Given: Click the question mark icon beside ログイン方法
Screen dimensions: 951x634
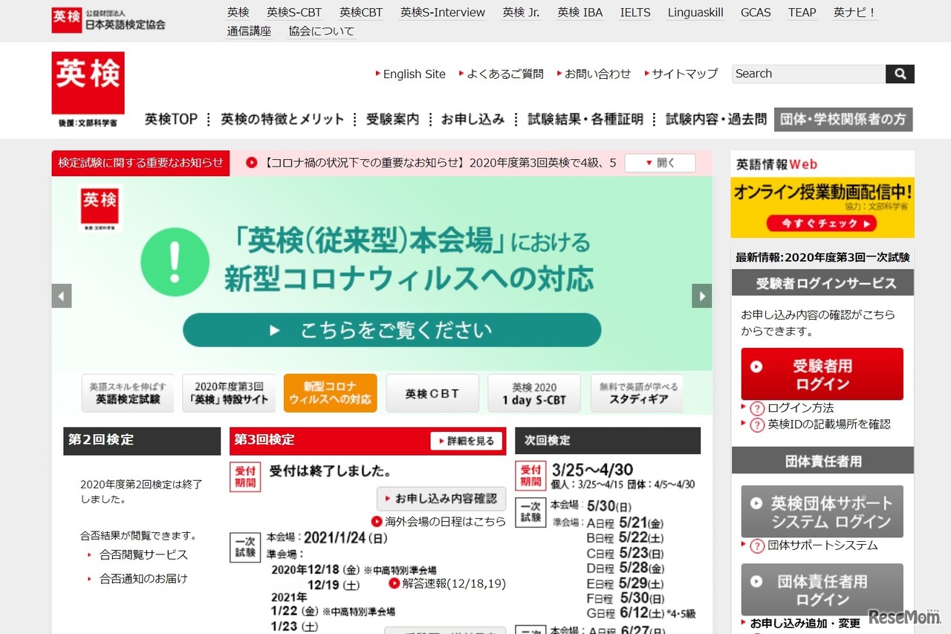Looking at the screenshot, I should pos(757,409).
